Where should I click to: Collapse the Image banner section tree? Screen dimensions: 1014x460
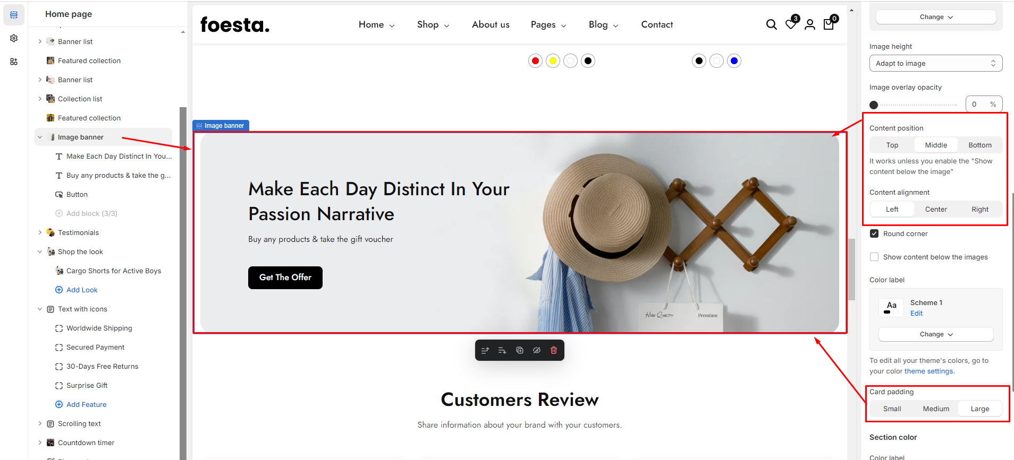[40, 137]
